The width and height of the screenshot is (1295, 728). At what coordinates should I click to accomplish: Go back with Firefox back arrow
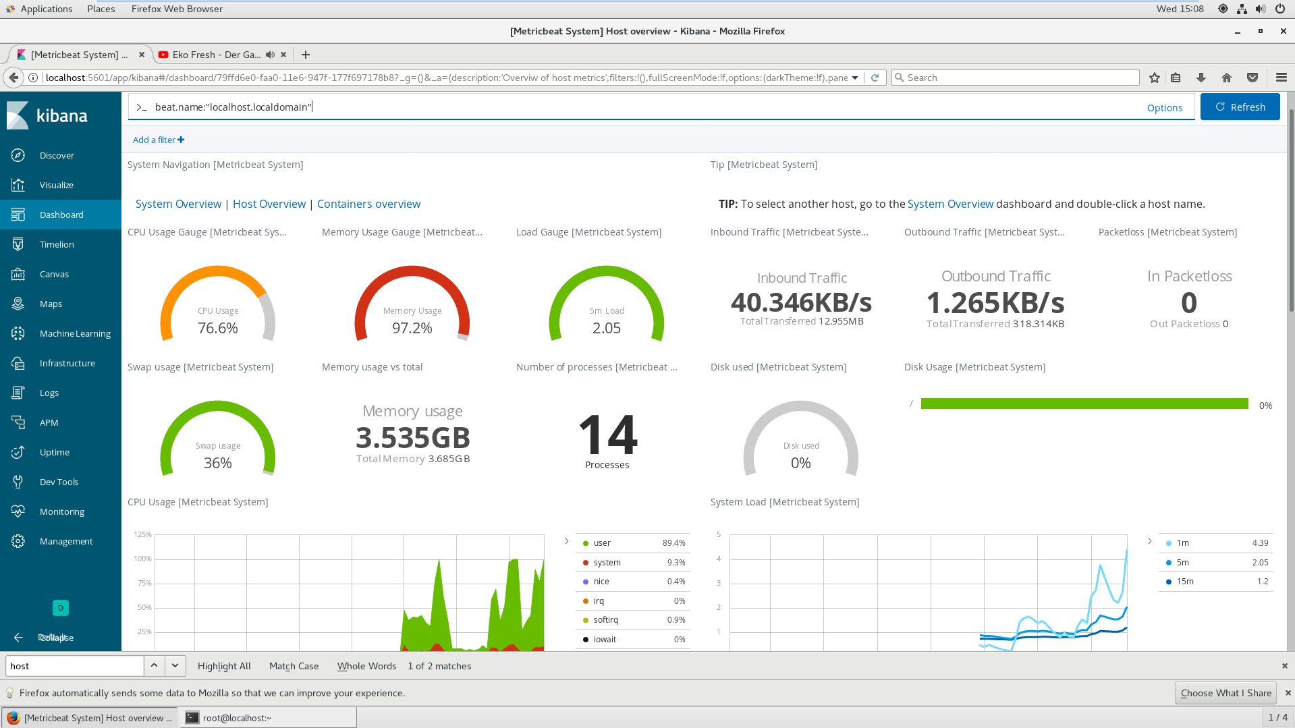tap(13, 78)
